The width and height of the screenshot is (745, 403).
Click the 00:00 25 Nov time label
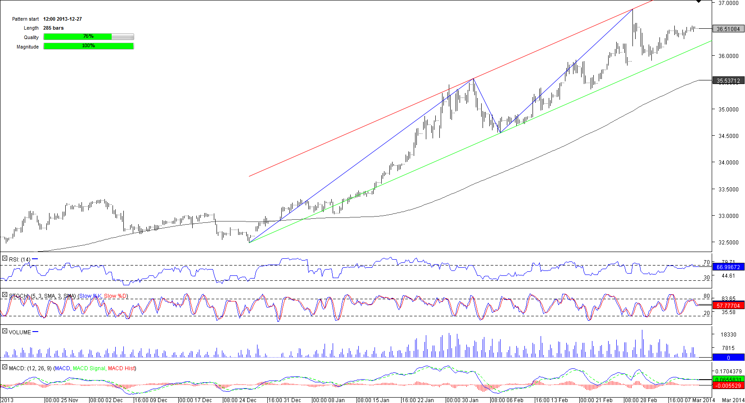pyautogui.click(x=62, y=400)
